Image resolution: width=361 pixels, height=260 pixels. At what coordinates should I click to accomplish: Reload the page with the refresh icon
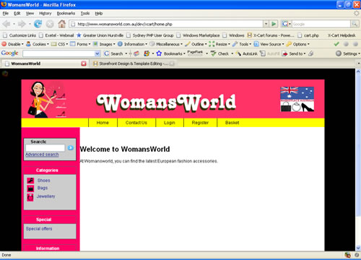(38, 24)
